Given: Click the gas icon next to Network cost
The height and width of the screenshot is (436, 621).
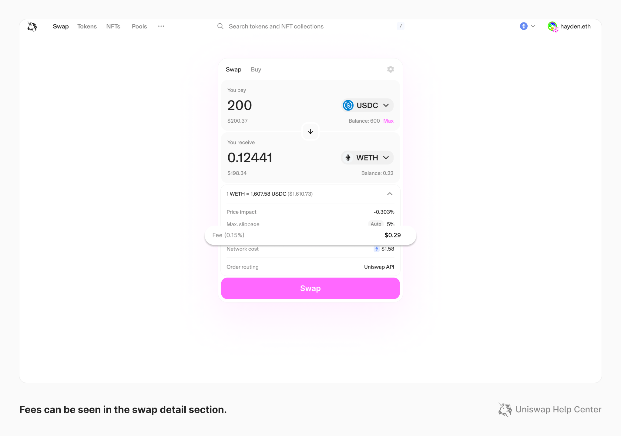Looking at the screenshot, I should [x=377, y=249].
